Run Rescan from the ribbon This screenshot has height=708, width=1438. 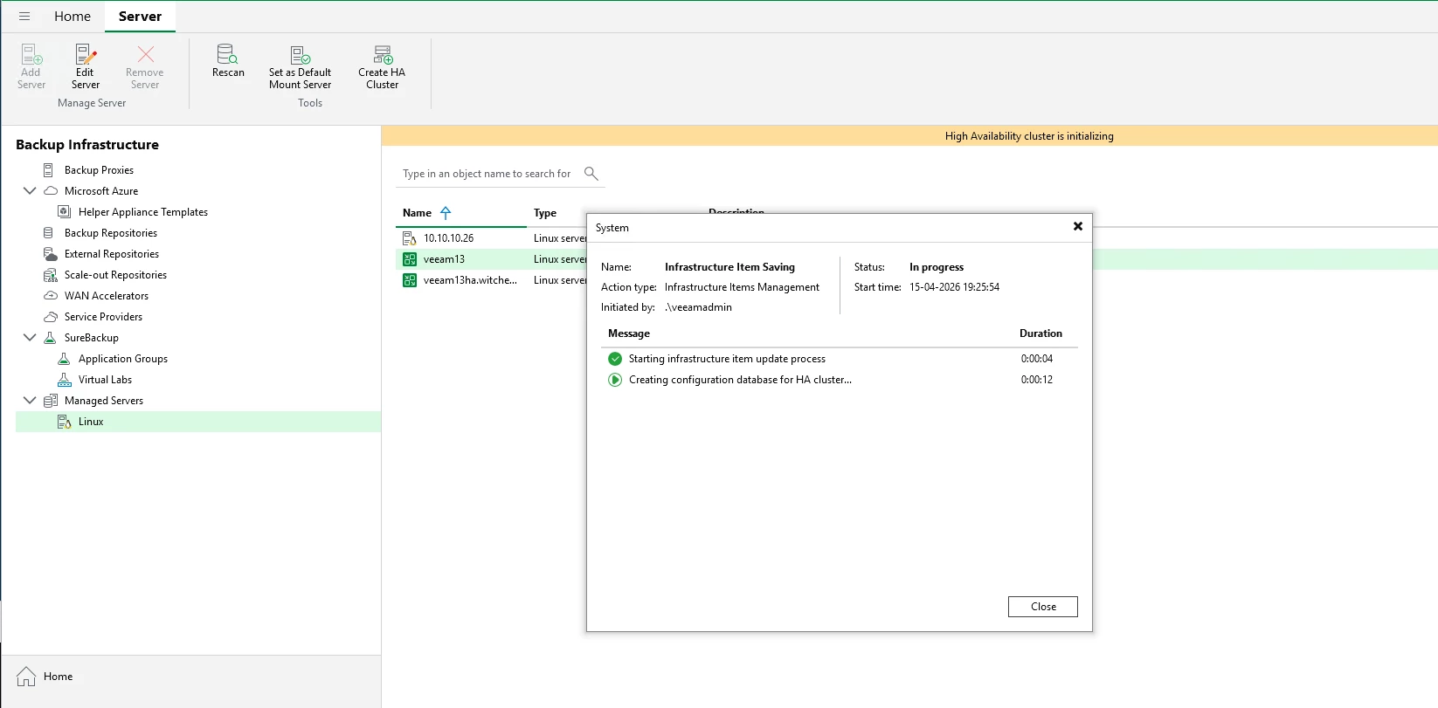click(x=228, y=62)
